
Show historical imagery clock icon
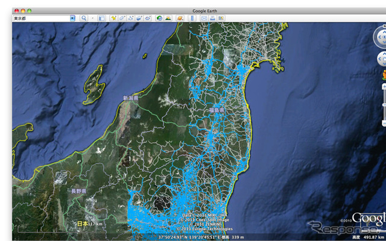160,18
